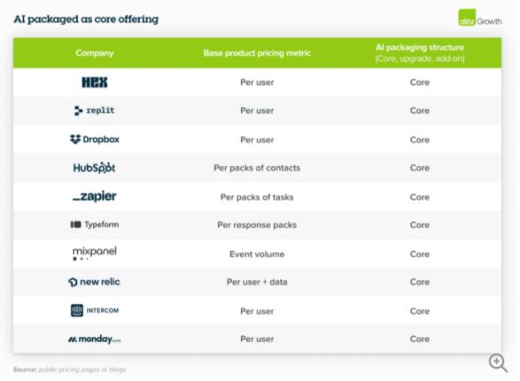Click the magnifier zoom-in icon

pyautogui.click(x=498, y=363)
